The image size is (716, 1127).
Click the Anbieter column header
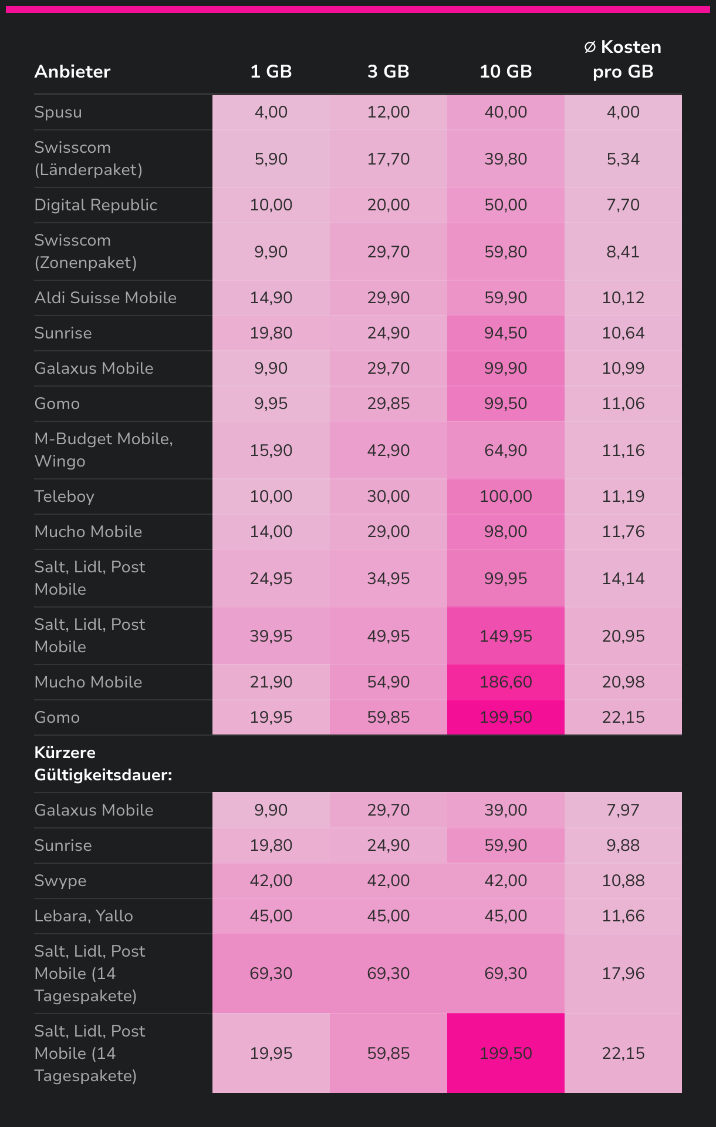pyautogui.click(x=72, y=72)
